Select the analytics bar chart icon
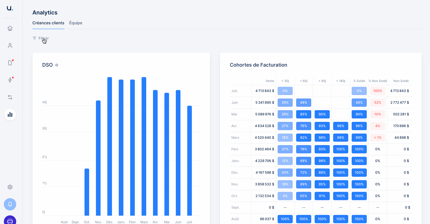The width and height of the screenshot is (430, 224). tap(10, 114)
